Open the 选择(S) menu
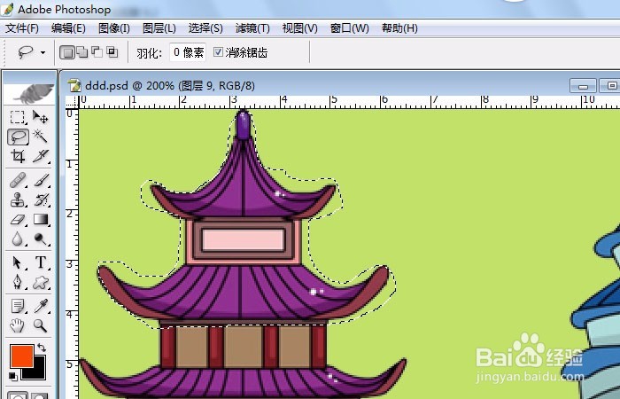Image resolution: width=620 pixels, height=399 pixels. [x=205, y=28]
